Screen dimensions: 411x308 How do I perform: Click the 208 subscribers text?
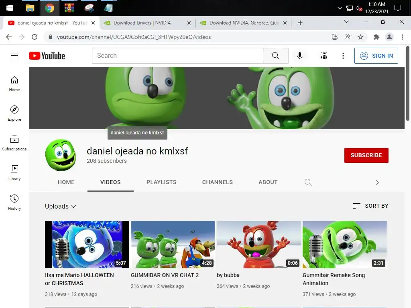tap(107, 161)
